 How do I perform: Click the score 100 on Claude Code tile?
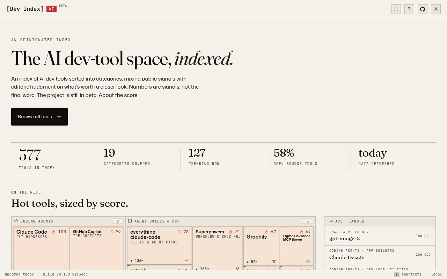(x=62, y=232)
